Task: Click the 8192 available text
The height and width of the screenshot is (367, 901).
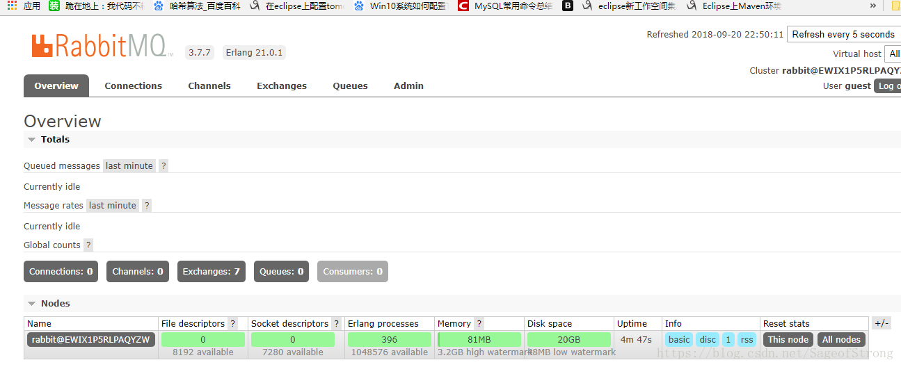Action: 203,352
